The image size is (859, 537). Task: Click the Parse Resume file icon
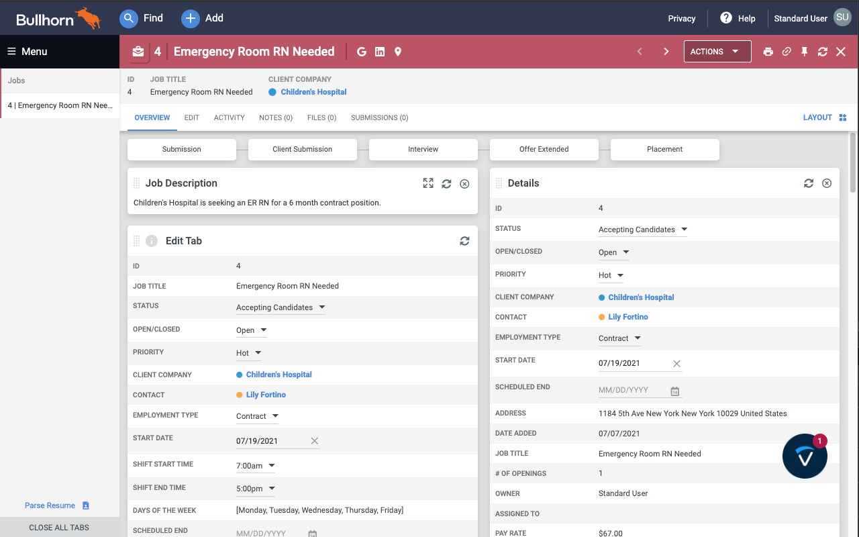click(x=86, y=505)
